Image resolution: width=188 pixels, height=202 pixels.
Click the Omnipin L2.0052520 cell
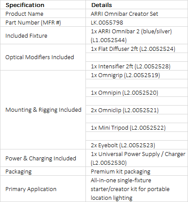137,92
